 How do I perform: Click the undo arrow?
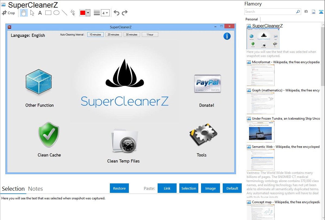[x=116, y=13]
